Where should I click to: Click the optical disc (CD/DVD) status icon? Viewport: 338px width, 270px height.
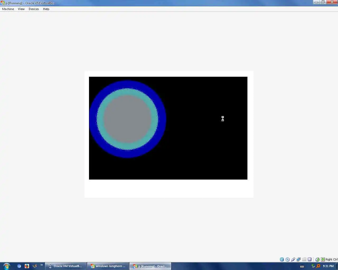[x=288, y=259]
